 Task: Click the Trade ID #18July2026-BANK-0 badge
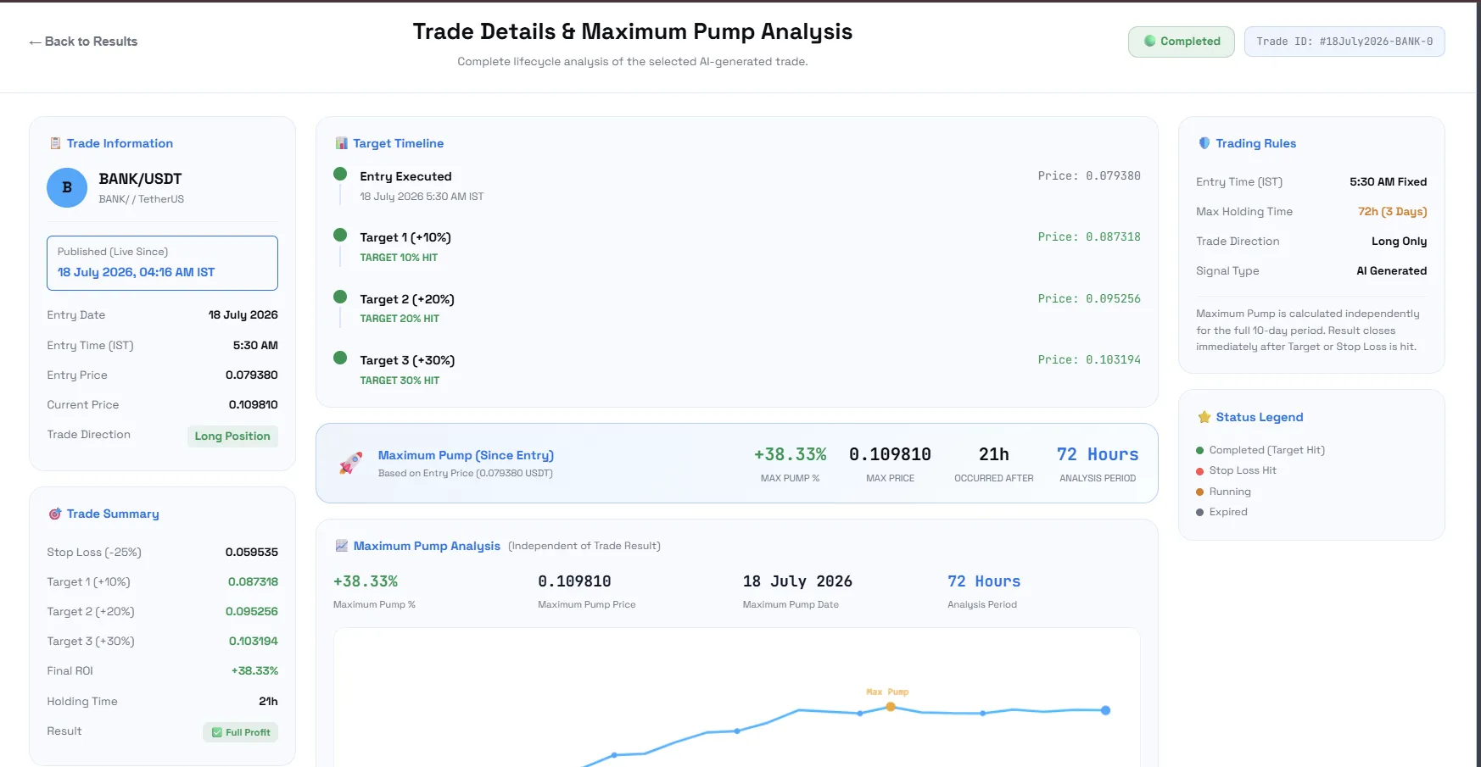point(1344,42)
